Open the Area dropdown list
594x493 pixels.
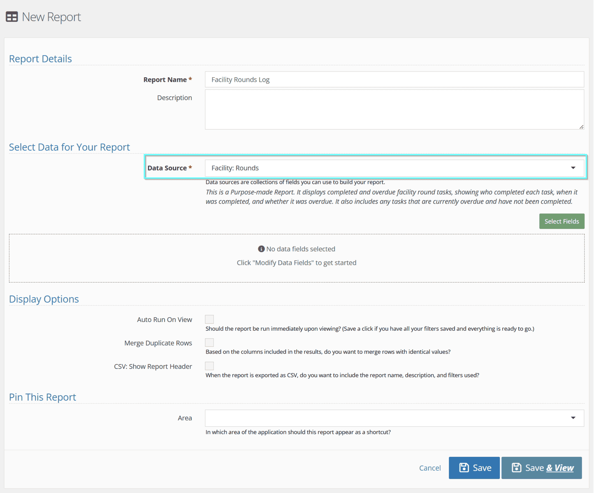(394, 418)
